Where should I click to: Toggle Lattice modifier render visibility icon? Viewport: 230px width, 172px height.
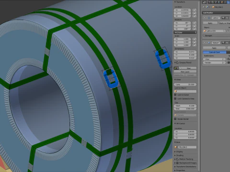pos(223,18)
